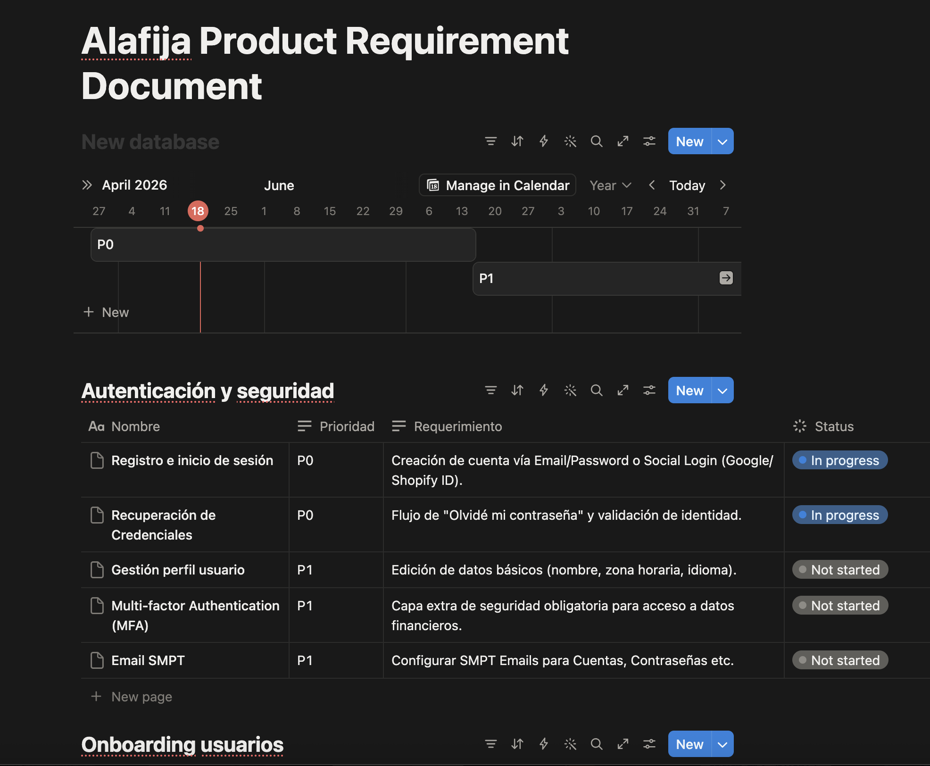The image size is (930, 766).
Task: Open status options for Recuperación de Credenciales
Action: click(840, 515)
